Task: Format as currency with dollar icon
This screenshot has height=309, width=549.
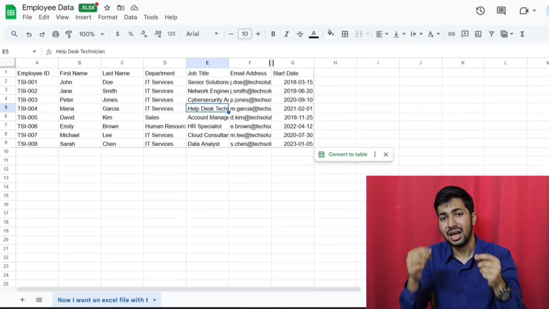Action: [x=117, y=34]
